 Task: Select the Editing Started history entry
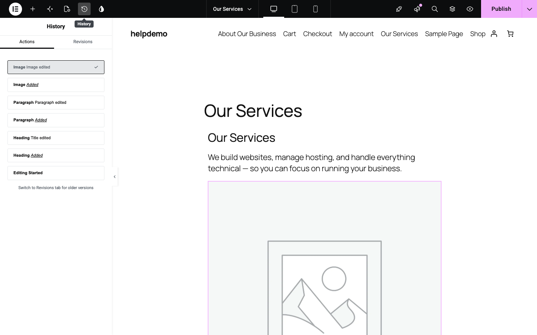coord(56,173)
